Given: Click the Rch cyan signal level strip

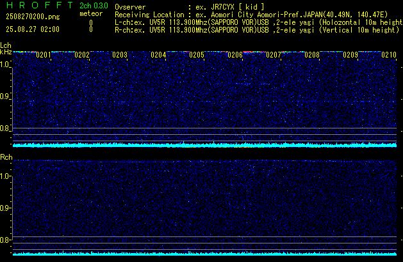Looking at the screenshot, I should pyautogui.click(x=204, y=254).
